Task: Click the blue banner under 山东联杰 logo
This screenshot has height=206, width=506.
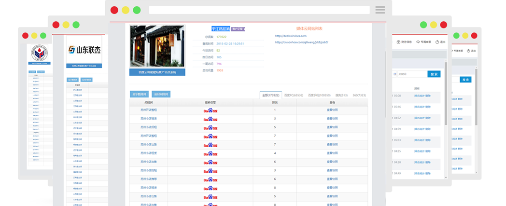Action: tap(84, 66)
